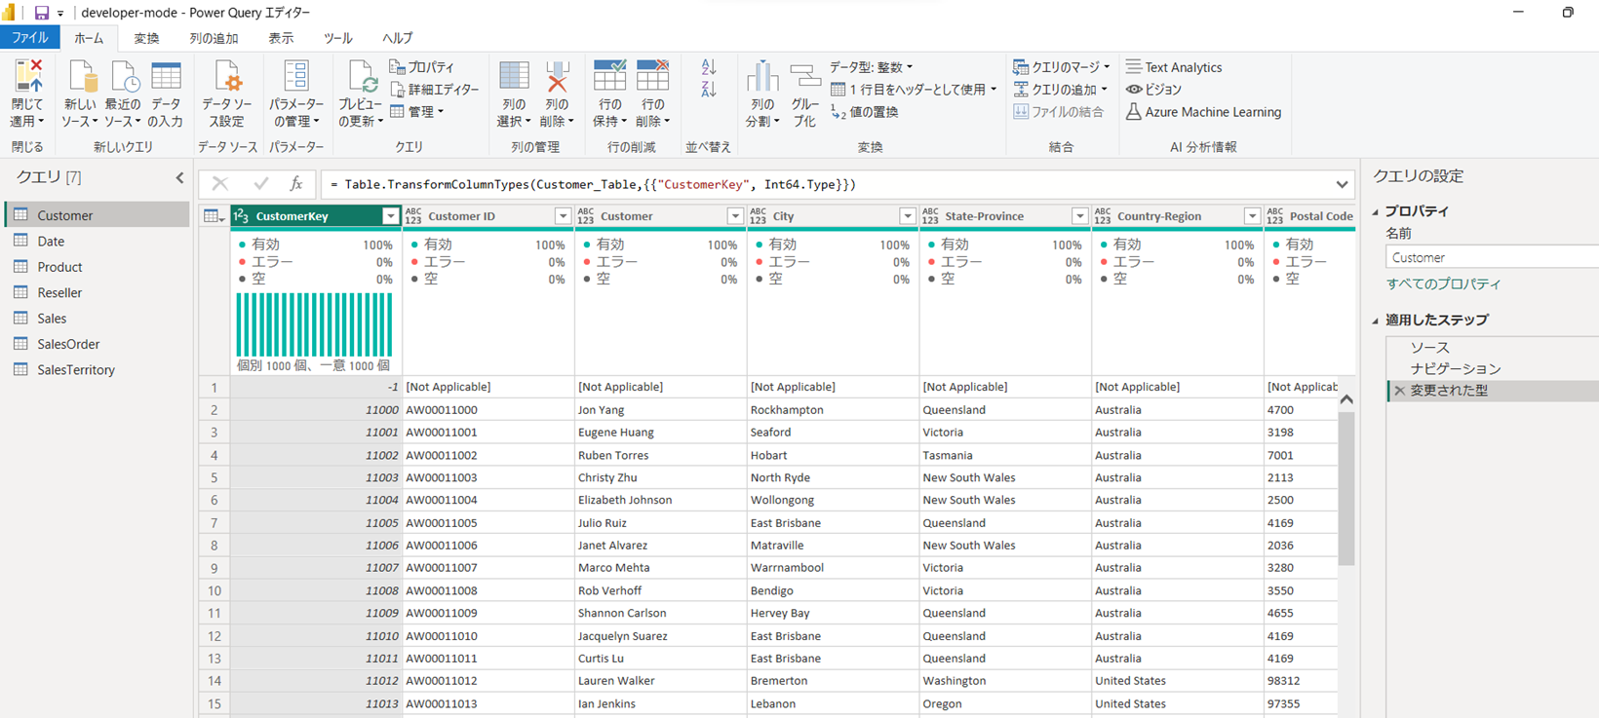
Task: Switch to the Add Column (列の追加) tab
Action: pyautogui.click(x=214, y=38)
